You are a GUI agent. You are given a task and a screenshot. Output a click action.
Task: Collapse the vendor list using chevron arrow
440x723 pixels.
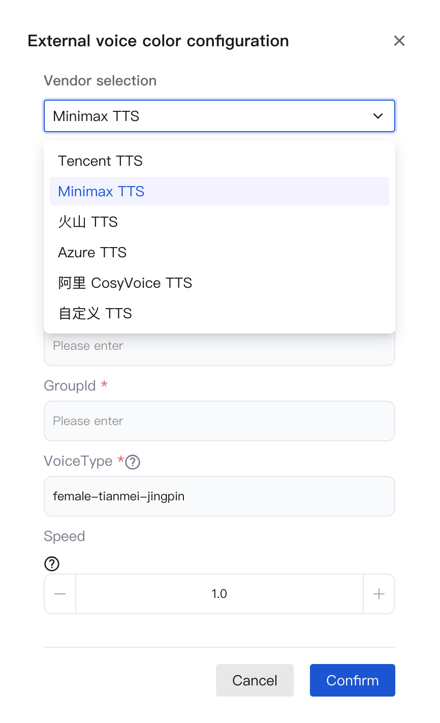[x=378, y=116]
